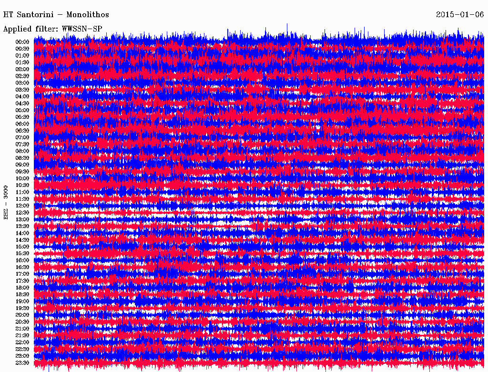
Task: Select the 03:30 time label
Action: tap(22, 90)
